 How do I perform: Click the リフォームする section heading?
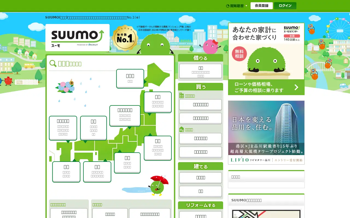[x=200, y=205]
